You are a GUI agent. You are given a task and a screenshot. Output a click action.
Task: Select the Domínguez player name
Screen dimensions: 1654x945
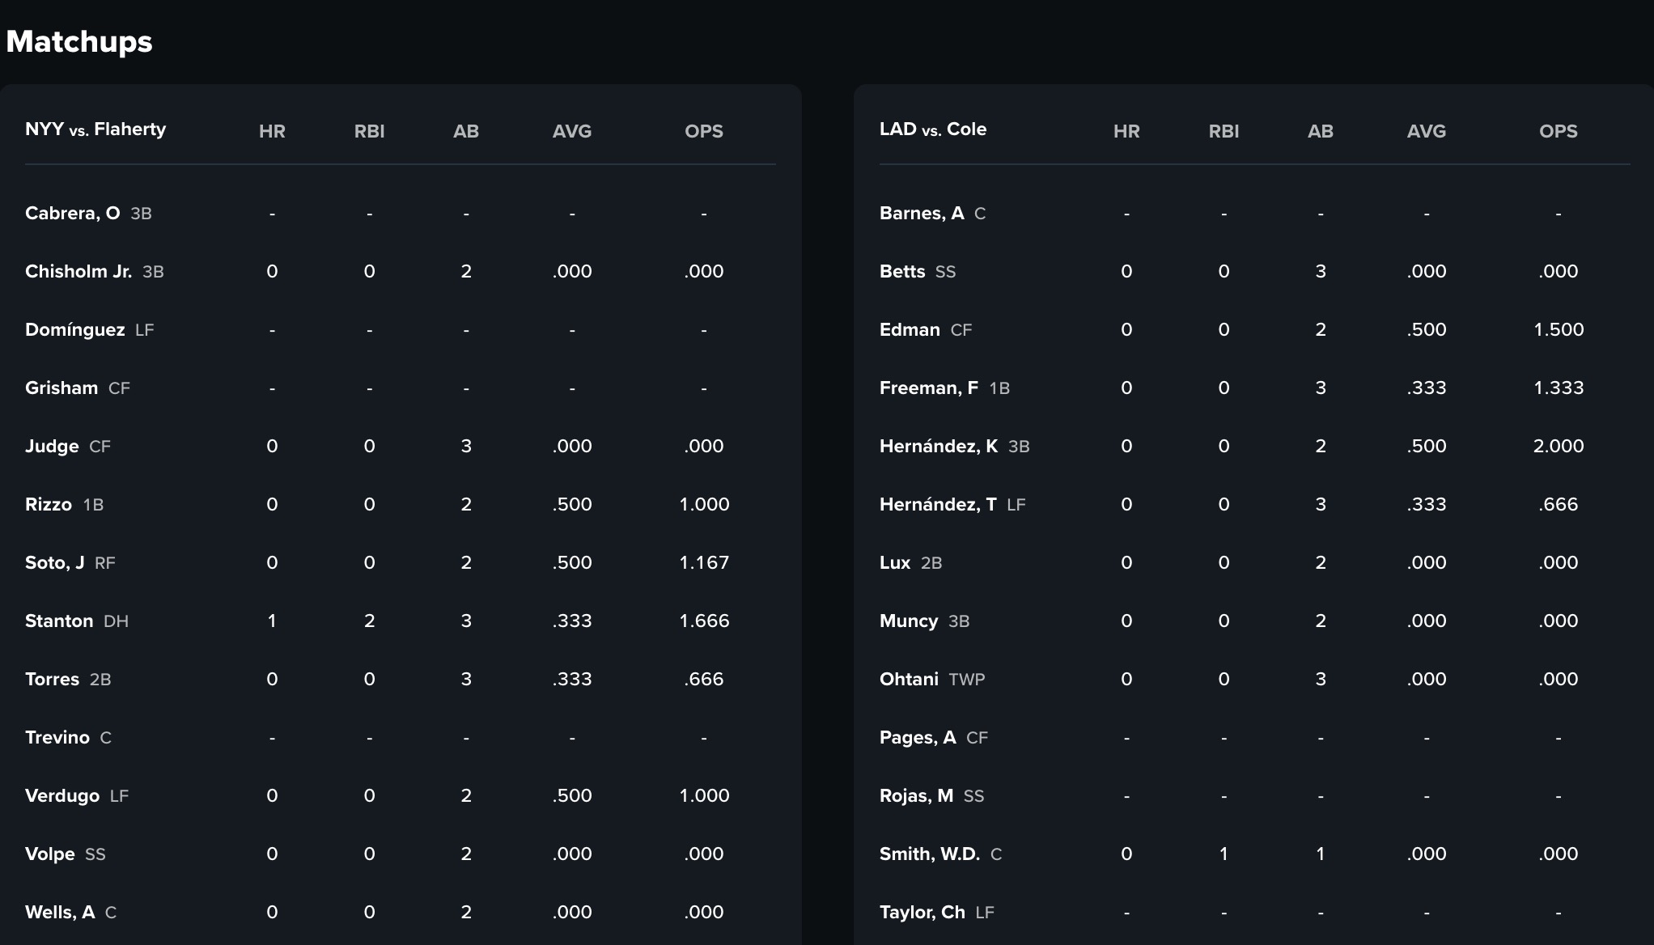click(74, 329)
